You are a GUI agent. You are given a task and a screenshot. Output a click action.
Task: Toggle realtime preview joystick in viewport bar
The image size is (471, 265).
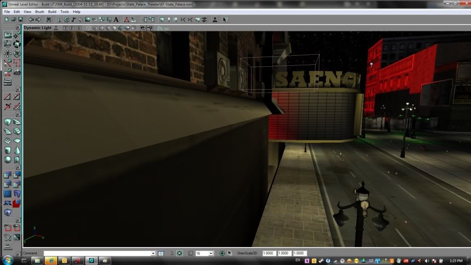56,28
